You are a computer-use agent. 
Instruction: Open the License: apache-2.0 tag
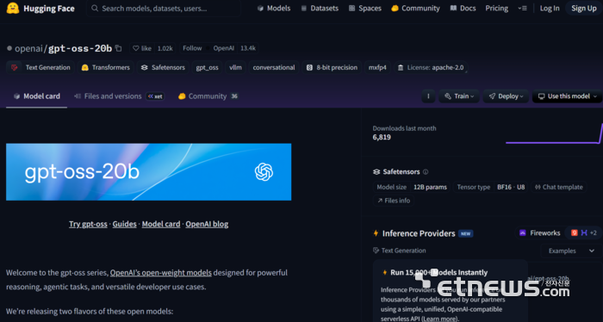431,68
